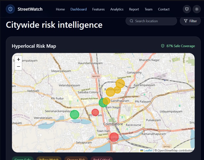Screen dimensions: 204x160
Task: Click the OpenStreetMap contributors attribution
Action: pos(174,151)
